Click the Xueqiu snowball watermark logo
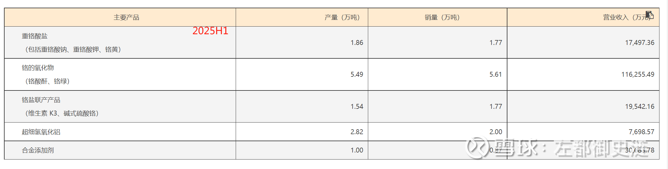This screenshot has width=668, height=169. [x=477, y=148]
